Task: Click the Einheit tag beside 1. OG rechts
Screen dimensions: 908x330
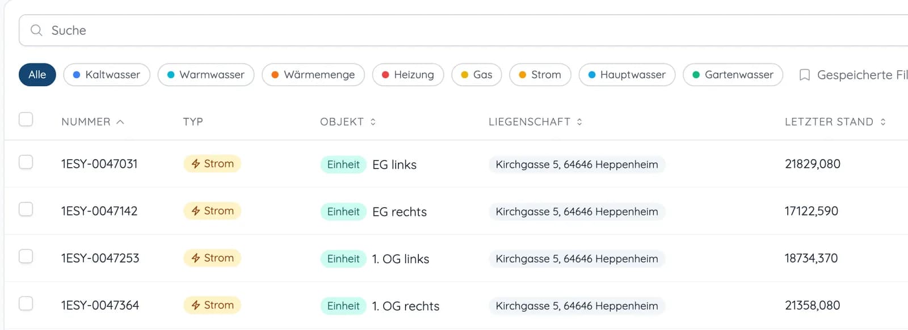Action: 343,306
